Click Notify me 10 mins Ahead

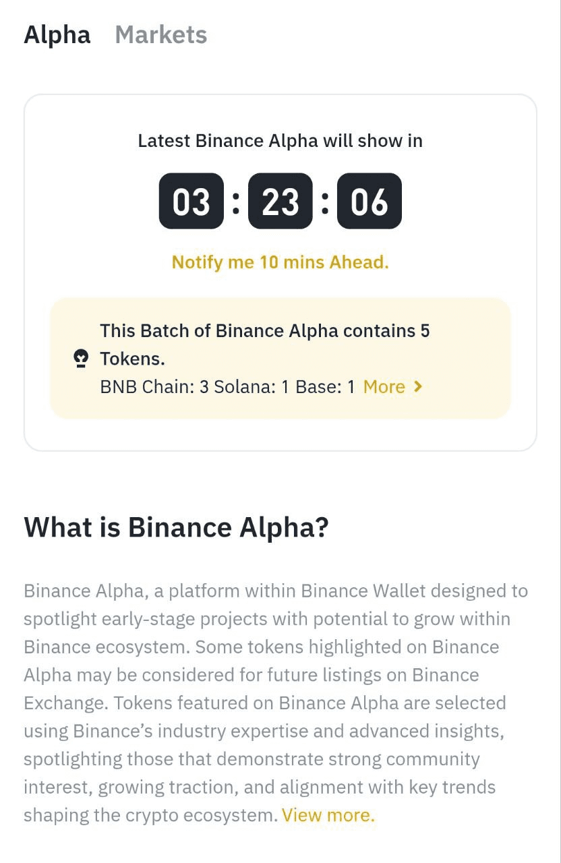tap(280, 262)
